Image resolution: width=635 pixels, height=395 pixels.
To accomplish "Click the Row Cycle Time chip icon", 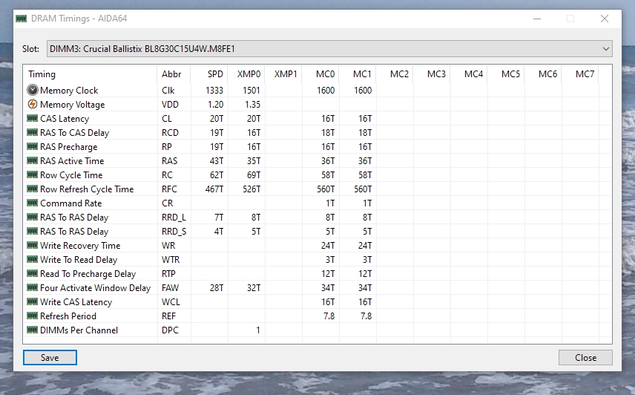I will tap(33, 174).
